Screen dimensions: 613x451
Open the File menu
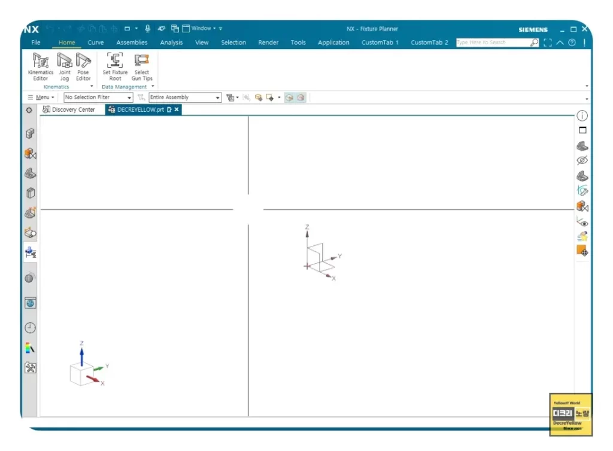pyautogui.click(x=36, y=42)
